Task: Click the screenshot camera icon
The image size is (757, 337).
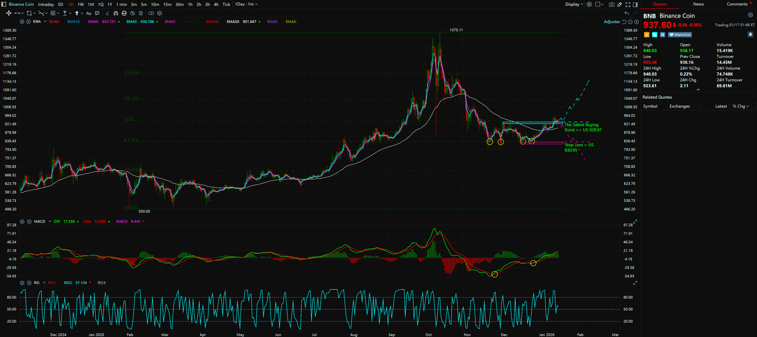Action: click(x=612, y=4)
